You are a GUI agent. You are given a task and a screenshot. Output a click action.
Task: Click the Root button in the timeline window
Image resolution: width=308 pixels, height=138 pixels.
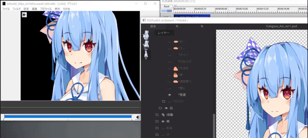click(167, 6)
